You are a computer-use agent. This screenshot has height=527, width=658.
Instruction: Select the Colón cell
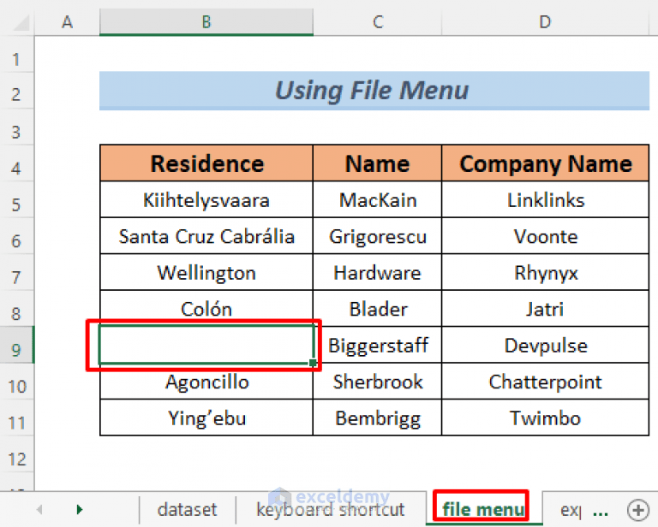click(x=206, y=309)
